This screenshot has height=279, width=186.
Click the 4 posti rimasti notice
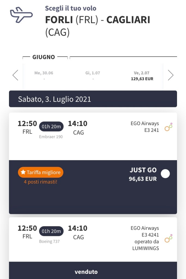[x=41, y=182]
